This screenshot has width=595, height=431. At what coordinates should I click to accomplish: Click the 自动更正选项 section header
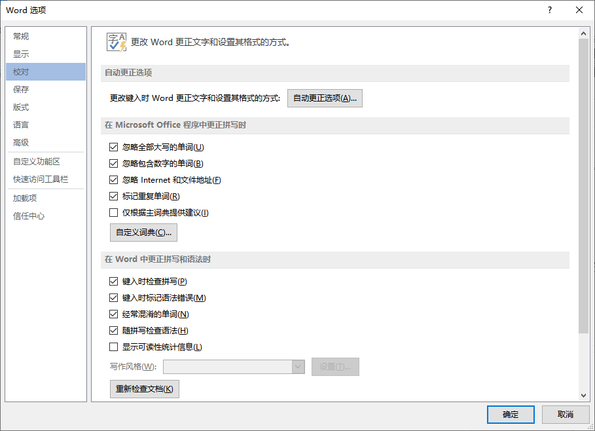coord(335,73)
